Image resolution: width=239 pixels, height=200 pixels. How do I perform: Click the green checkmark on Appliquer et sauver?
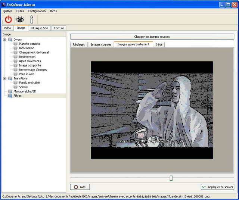204,187
